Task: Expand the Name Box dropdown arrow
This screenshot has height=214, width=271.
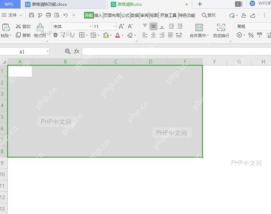Action: [47, 52]
